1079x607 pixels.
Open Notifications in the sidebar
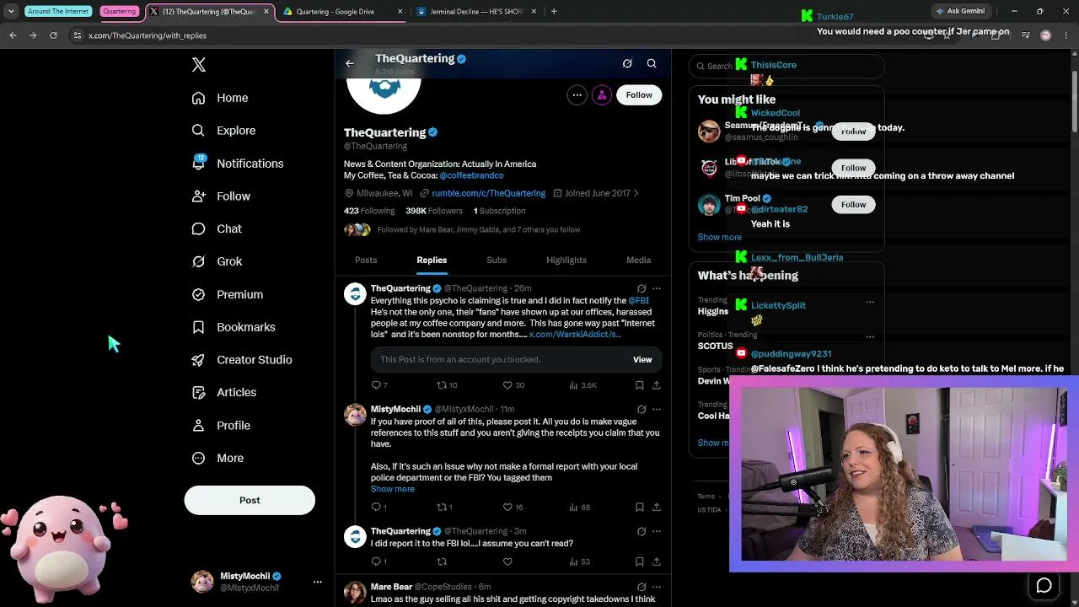click(x=238, y=164)
